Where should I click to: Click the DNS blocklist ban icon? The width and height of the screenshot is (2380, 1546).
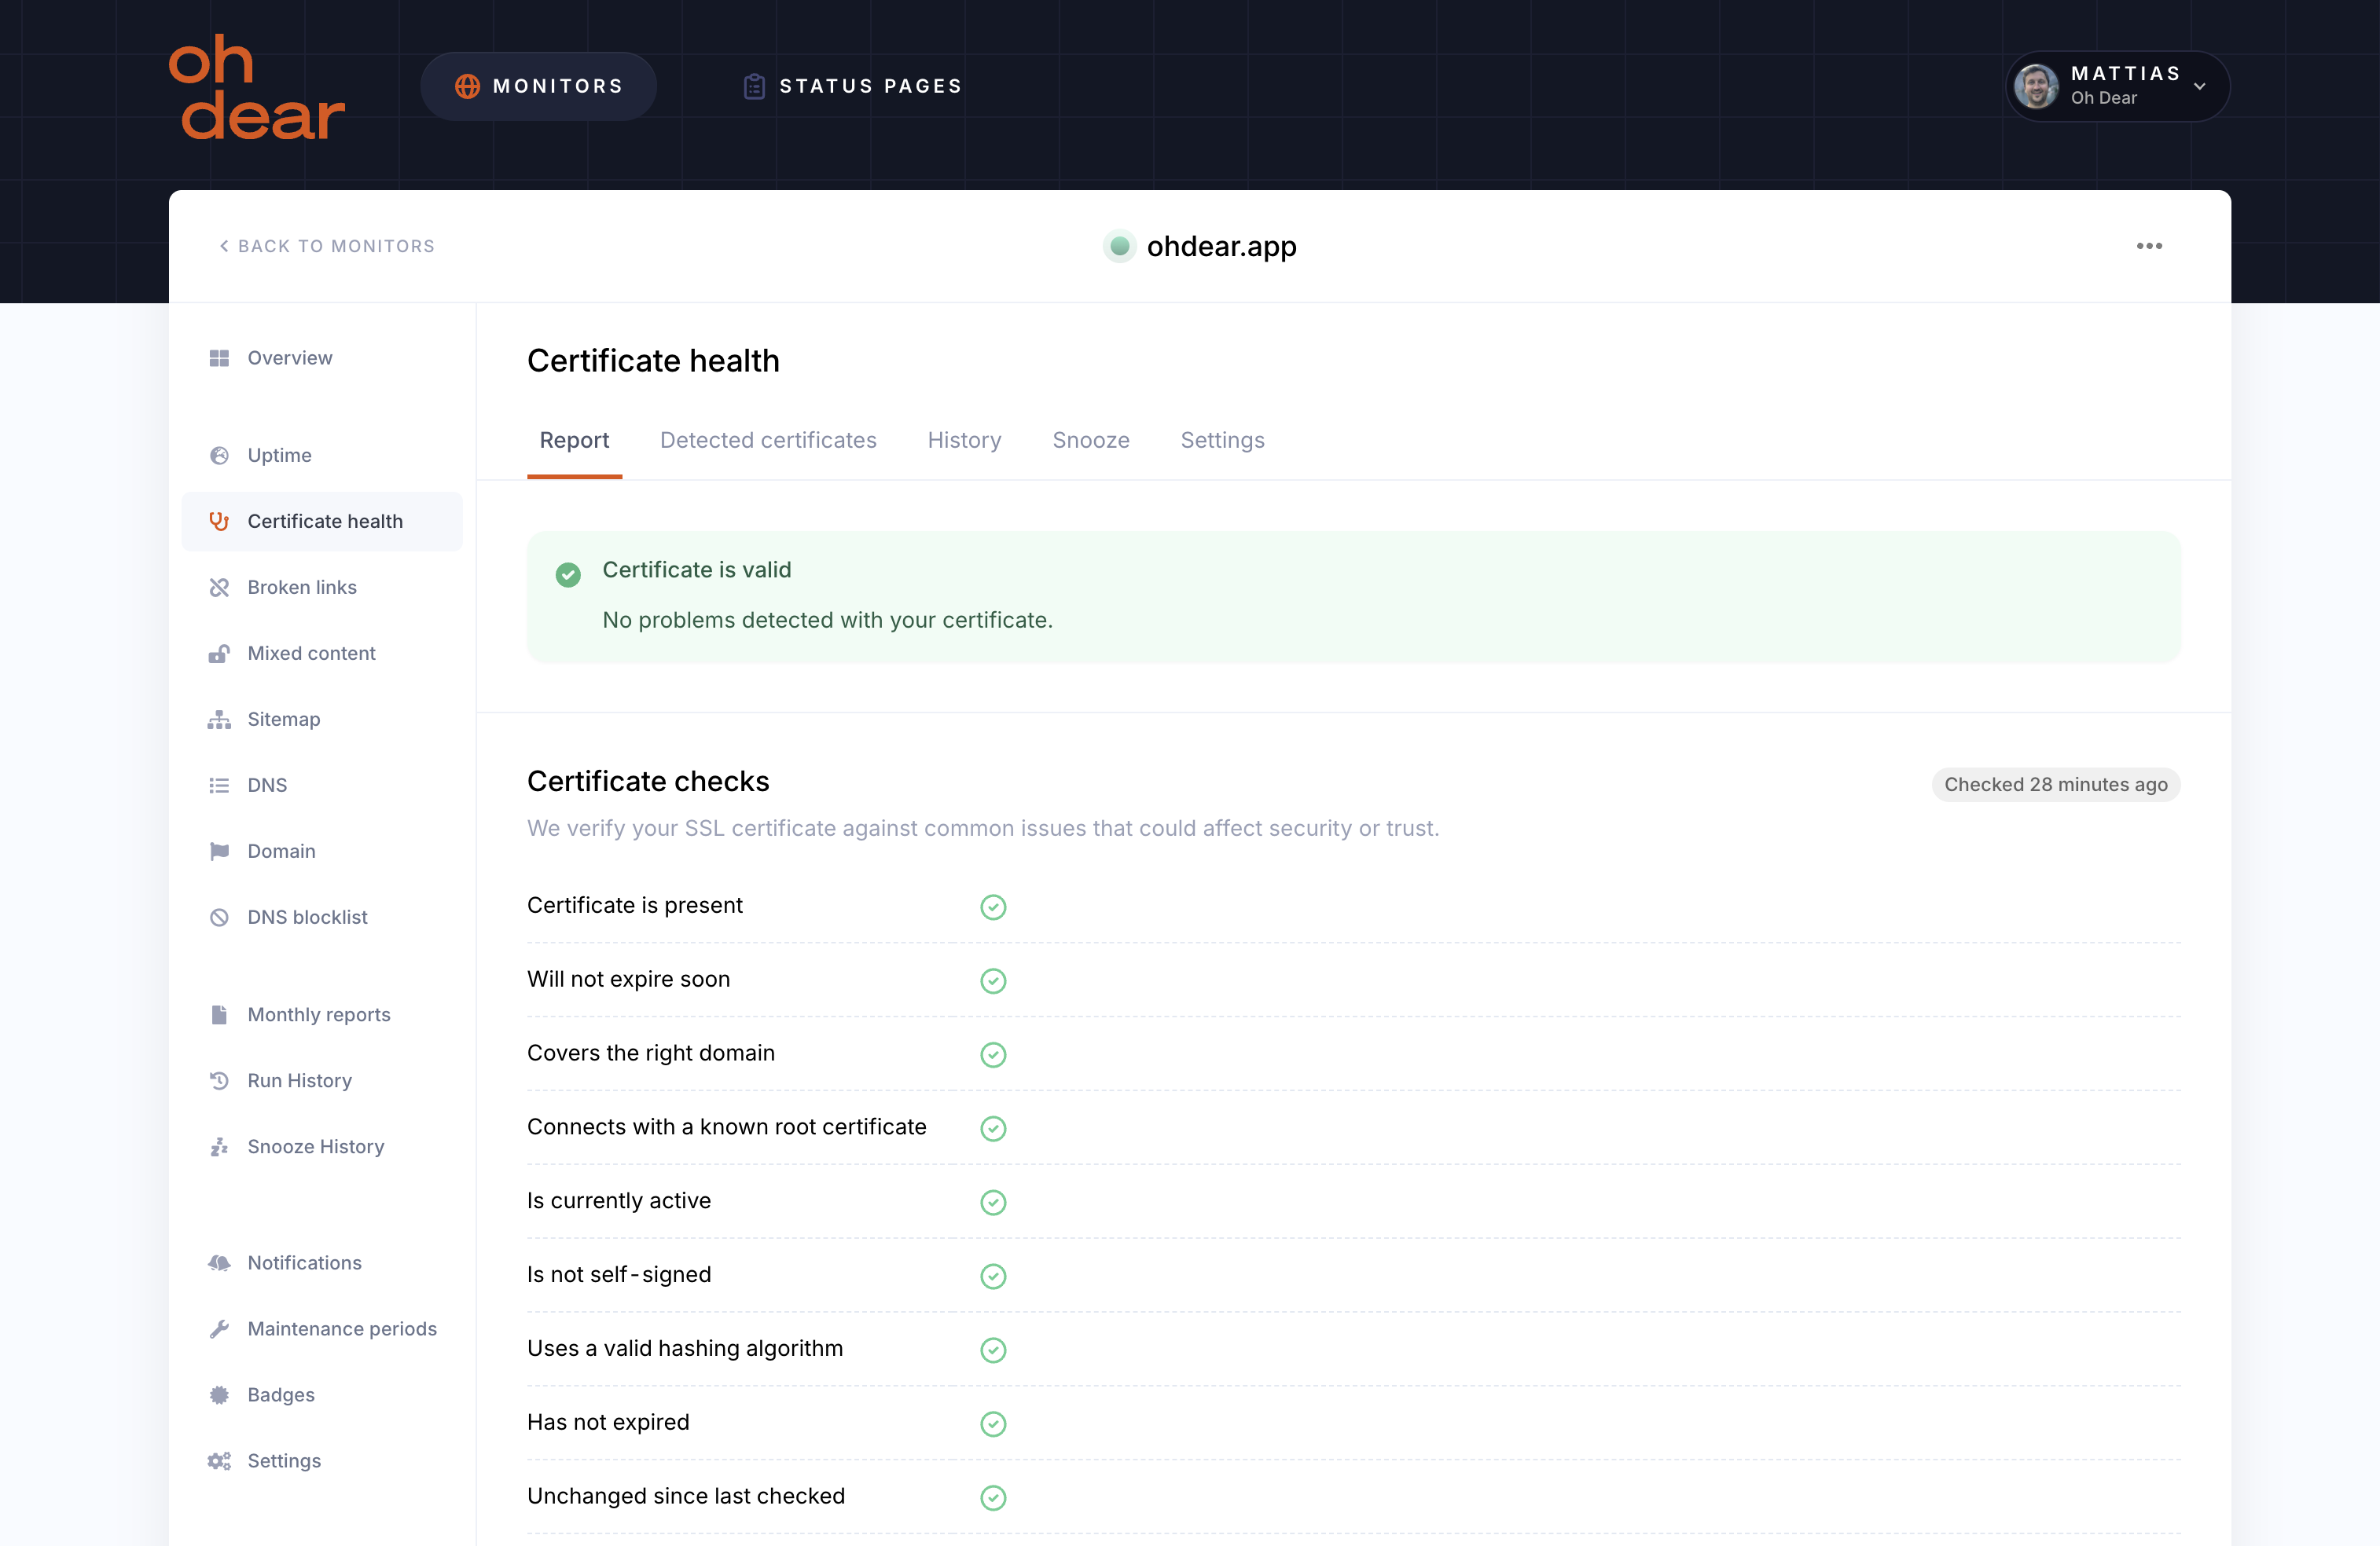(219, 918)
